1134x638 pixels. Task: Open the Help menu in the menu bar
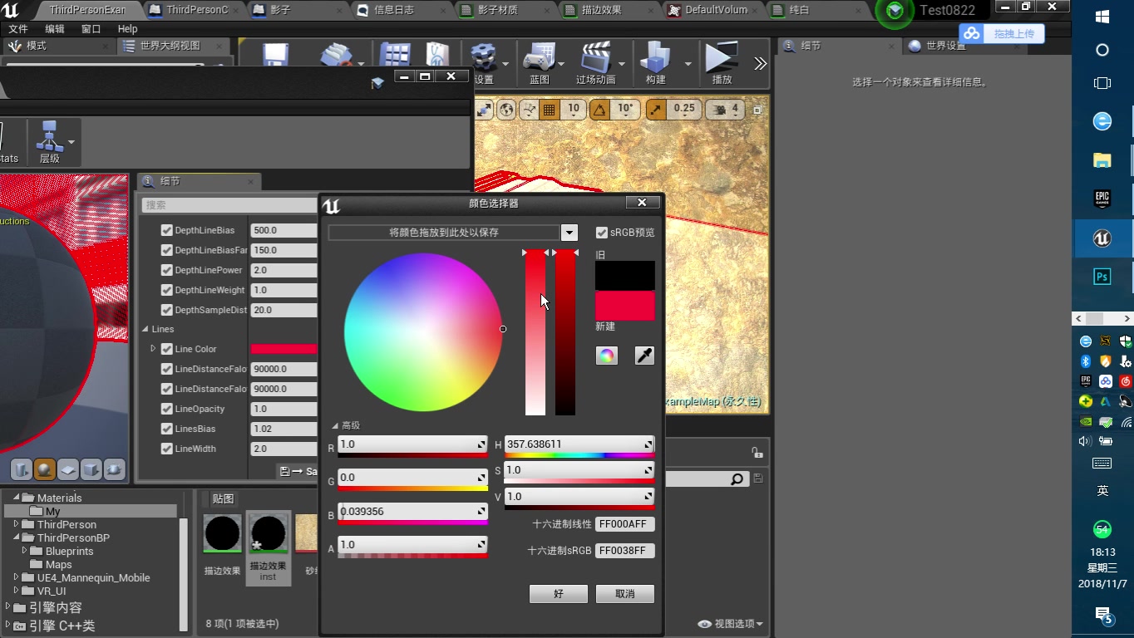[x=128, y=28]
